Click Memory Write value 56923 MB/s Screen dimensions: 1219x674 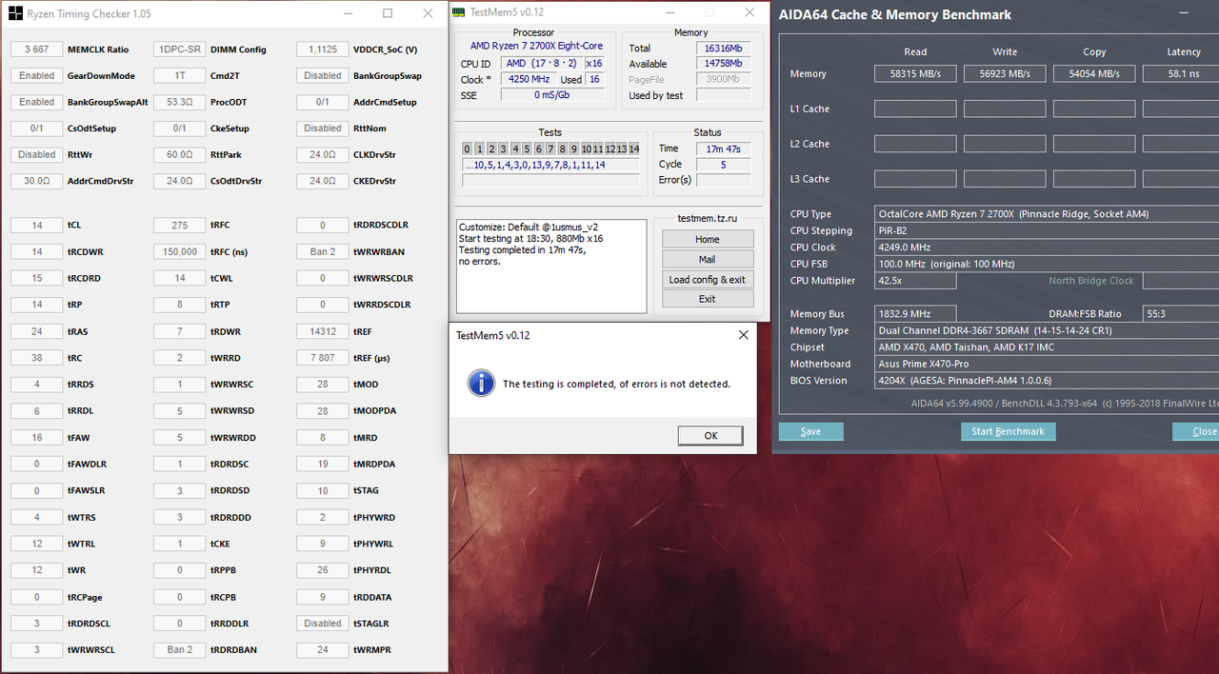point(1005,73)
